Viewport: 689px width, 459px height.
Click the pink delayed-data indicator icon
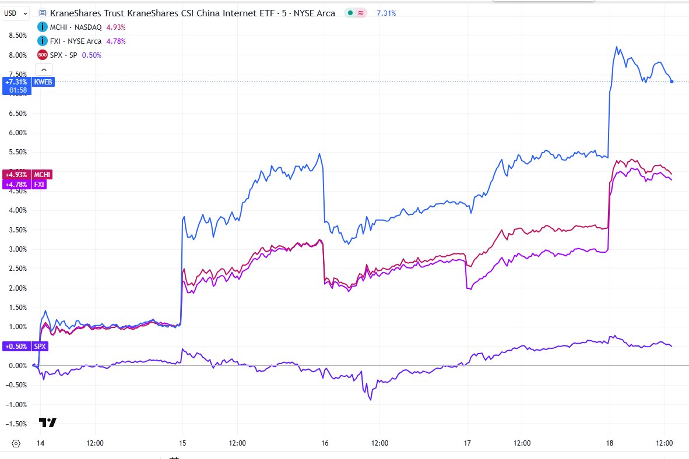[x=361, y=13]
